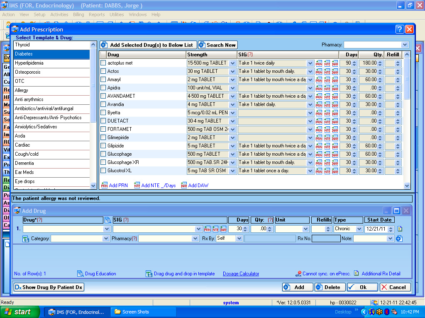Check the Actos drug checkbox
This screenshot has height=318, width=425.
(103, 71)
